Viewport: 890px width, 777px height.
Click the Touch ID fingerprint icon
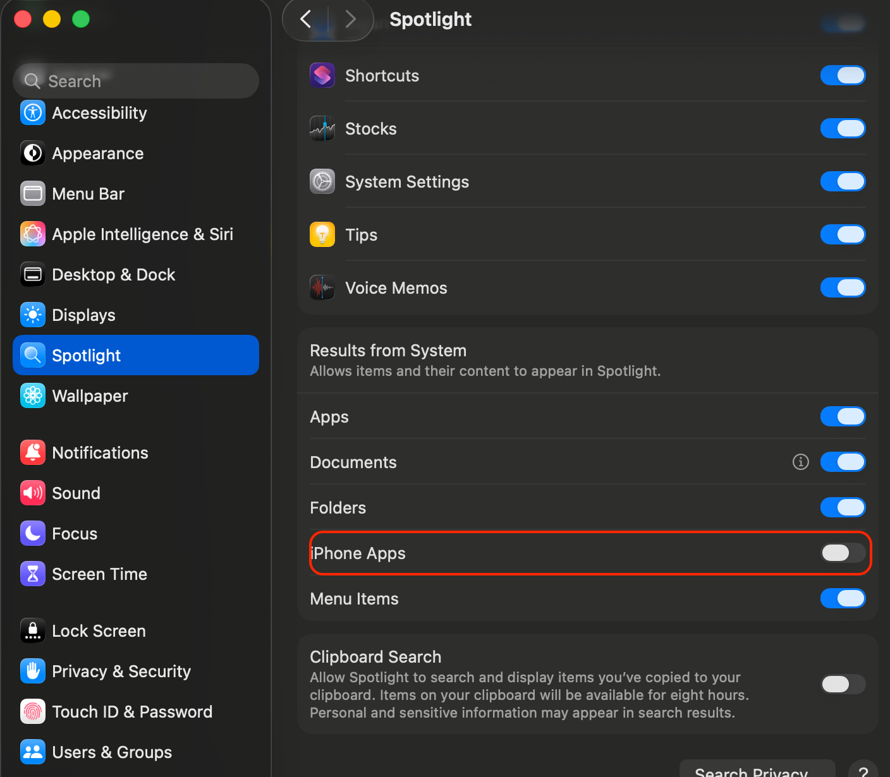pos(33,712)
